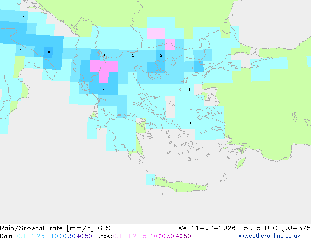Pick the snow legend value 50
The width and height of the screenshot is (311, 240).
pos(187,236)
